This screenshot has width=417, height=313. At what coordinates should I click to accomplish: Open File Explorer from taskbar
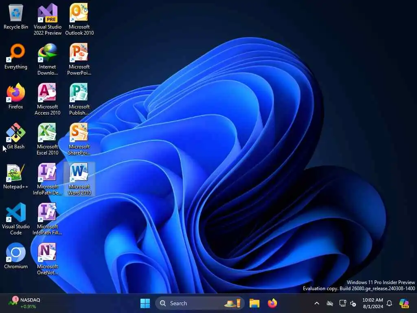click(x=254, y=303)
